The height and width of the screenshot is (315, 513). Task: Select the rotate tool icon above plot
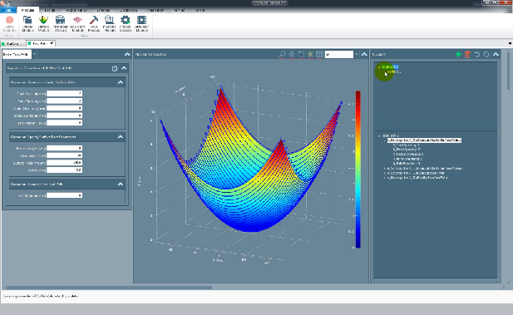click(301, 54)
